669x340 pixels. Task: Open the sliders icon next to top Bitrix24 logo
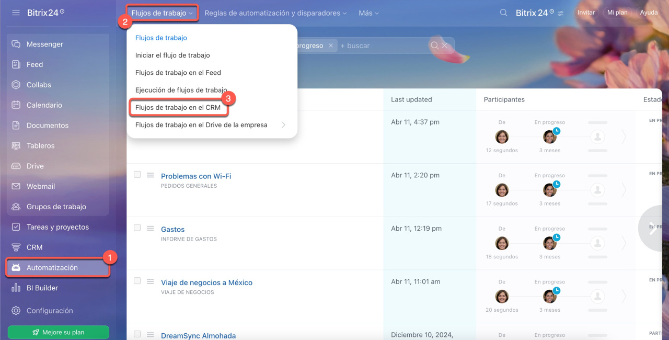tap(561, 13)
